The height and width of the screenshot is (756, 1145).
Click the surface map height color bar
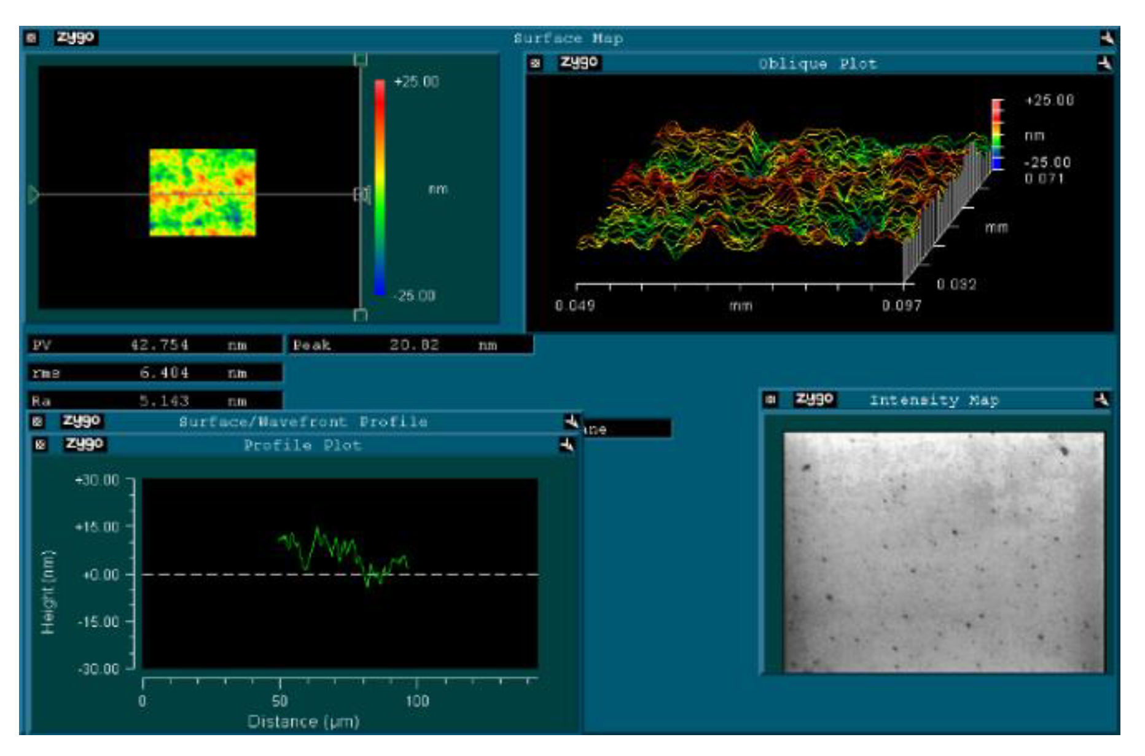click(380, 187)
